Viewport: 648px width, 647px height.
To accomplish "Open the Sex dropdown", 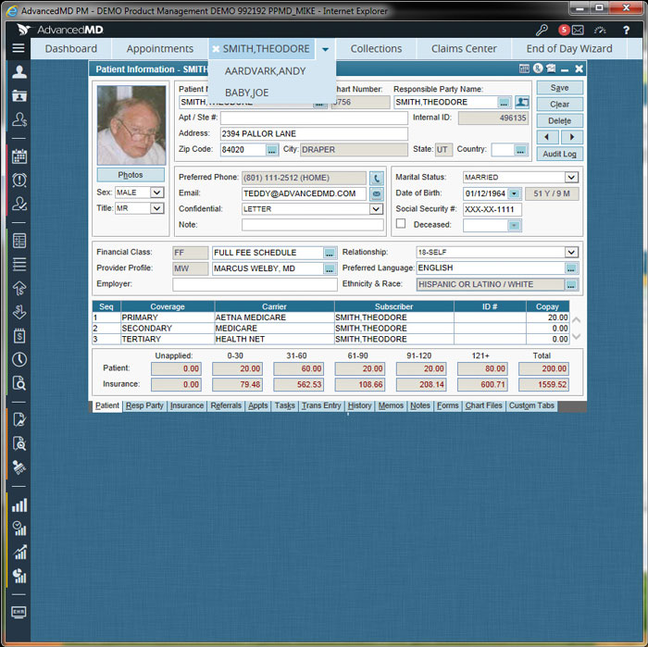I will [x=156, y=193].
